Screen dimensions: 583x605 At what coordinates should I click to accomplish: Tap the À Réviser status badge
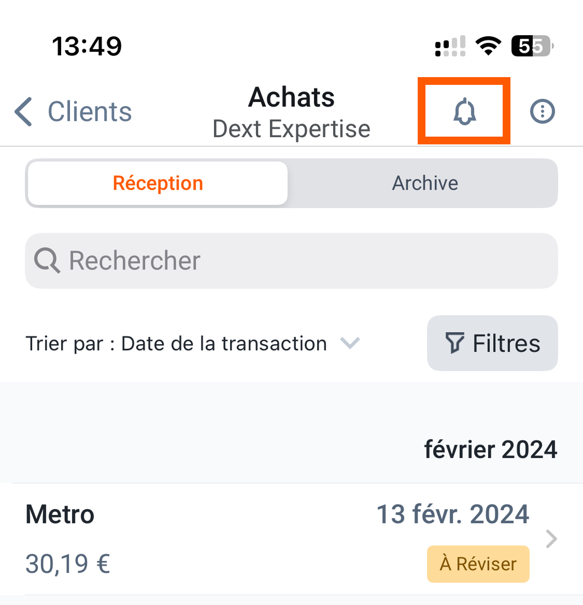click(478, 564)
